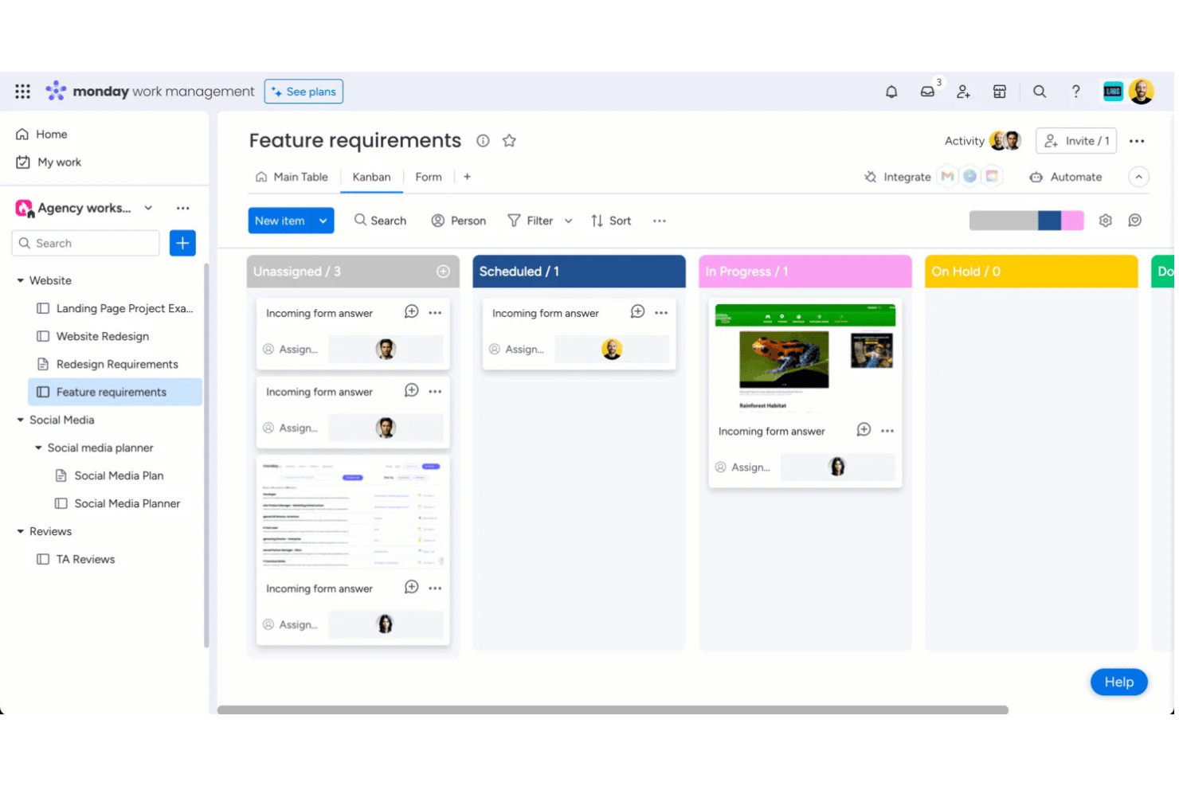
Task: Click the On Hold column header
Action: pos(1032,272)
